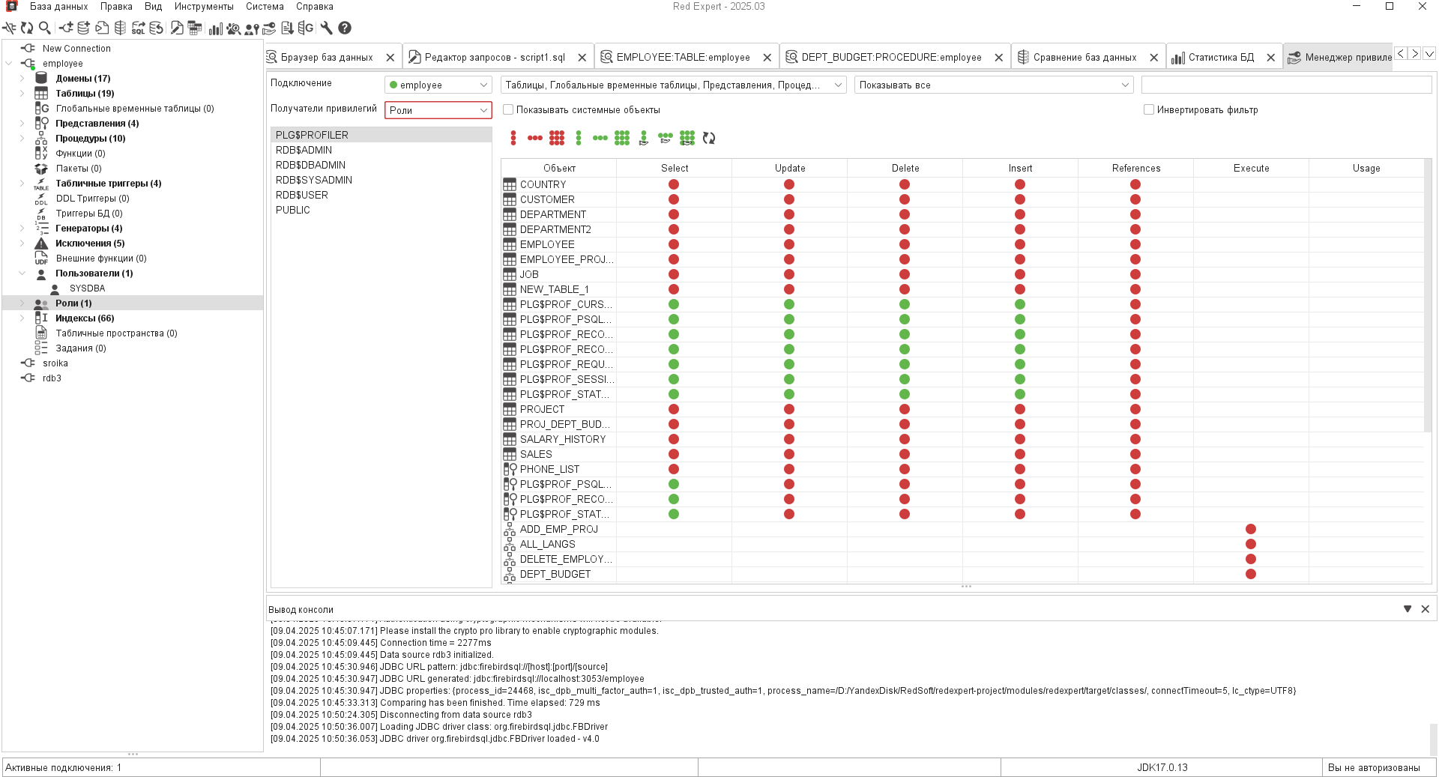Viewport: 1439px width, 777px height.
Task: Select RDB$ADMIN in the roles list
Action: coord(304,150)
